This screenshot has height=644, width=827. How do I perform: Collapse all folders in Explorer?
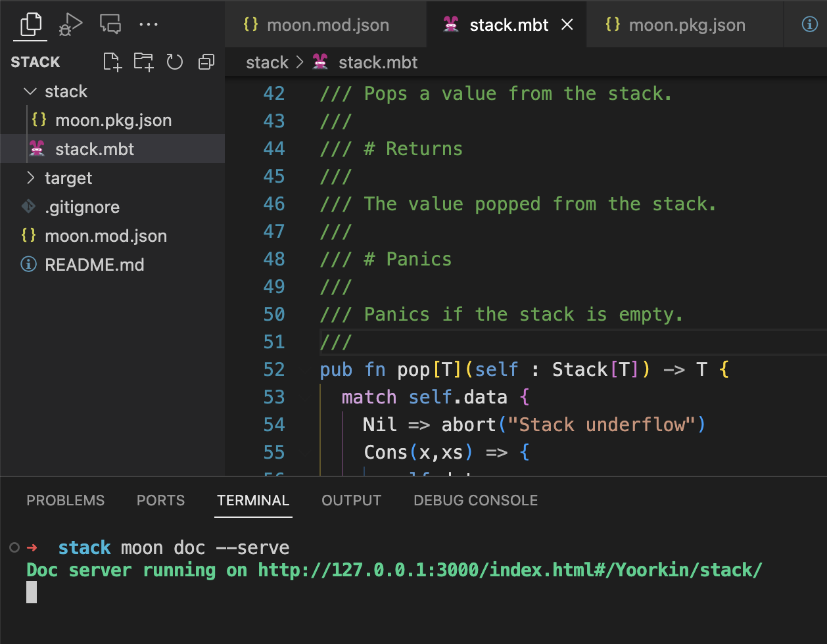[x=206, y=62]
